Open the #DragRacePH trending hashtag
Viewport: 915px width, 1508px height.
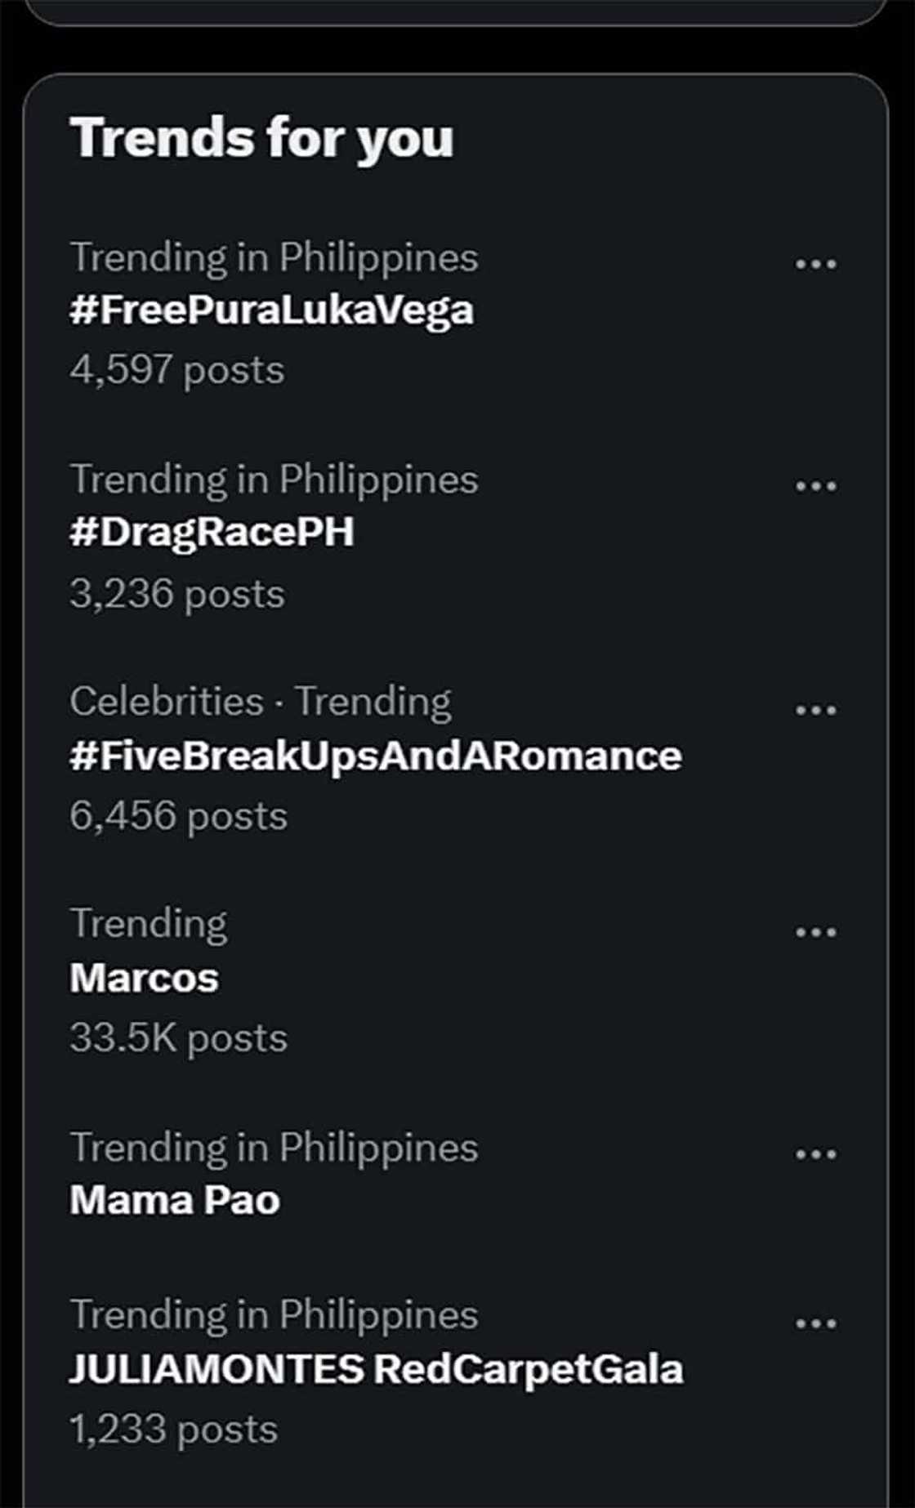212,533
